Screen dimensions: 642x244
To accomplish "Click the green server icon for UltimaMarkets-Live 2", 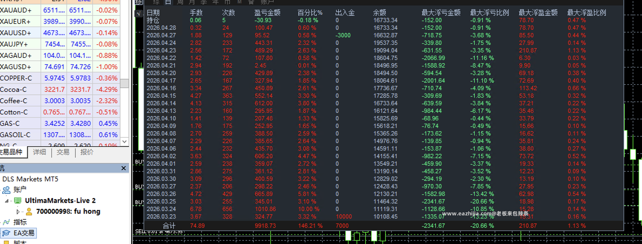I will click(18, 201).
